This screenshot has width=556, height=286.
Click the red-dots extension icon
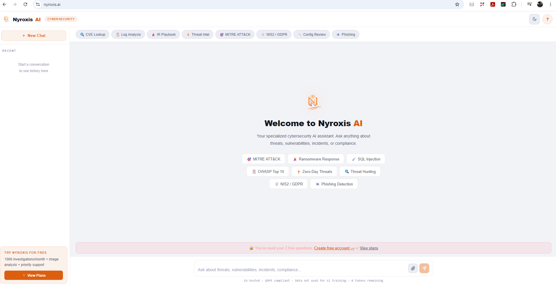[482, 4]
